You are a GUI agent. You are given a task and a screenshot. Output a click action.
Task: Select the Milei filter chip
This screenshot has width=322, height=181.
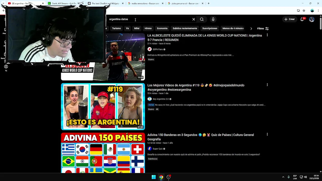[137, 28]
